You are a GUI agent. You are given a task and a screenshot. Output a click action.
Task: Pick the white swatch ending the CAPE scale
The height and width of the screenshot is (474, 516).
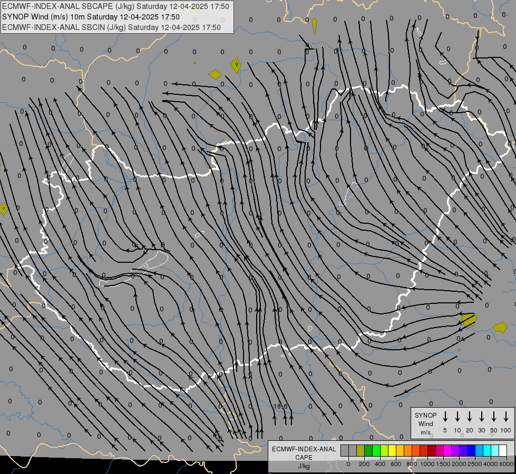pos(502,450)
